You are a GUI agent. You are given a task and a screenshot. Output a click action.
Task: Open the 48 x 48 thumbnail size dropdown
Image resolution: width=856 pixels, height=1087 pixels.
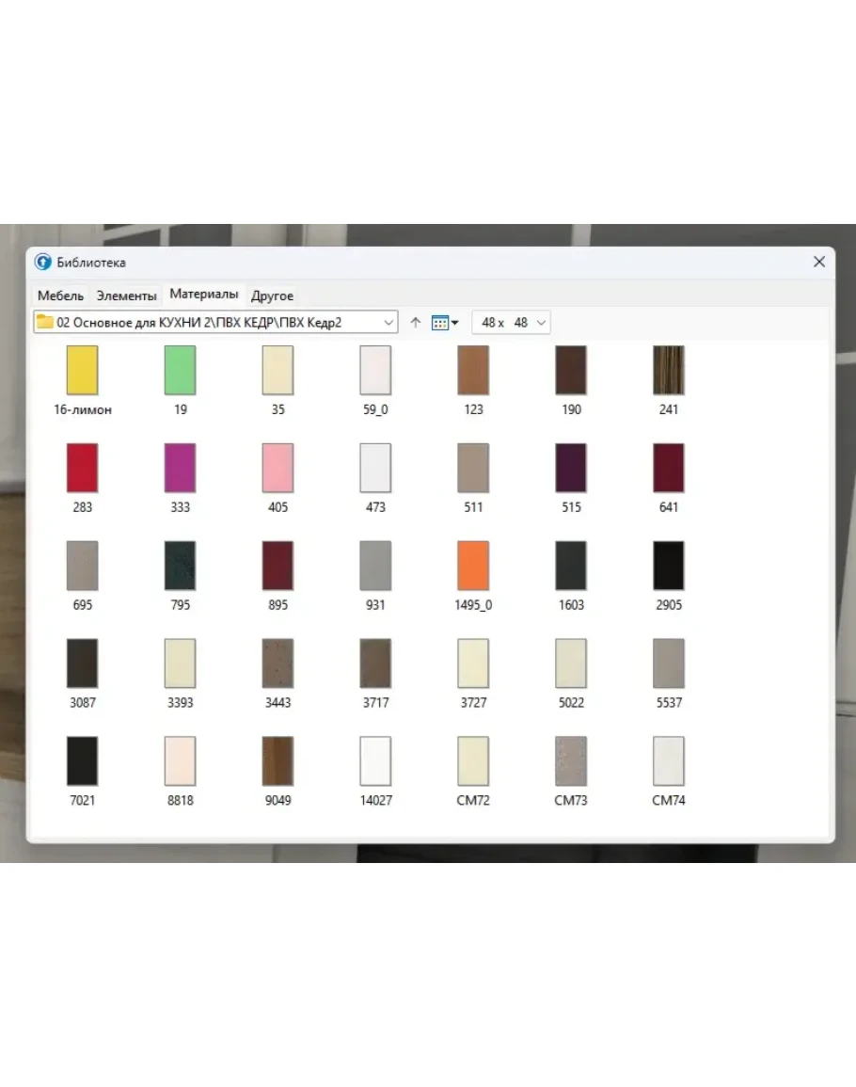tap(511, 323)
